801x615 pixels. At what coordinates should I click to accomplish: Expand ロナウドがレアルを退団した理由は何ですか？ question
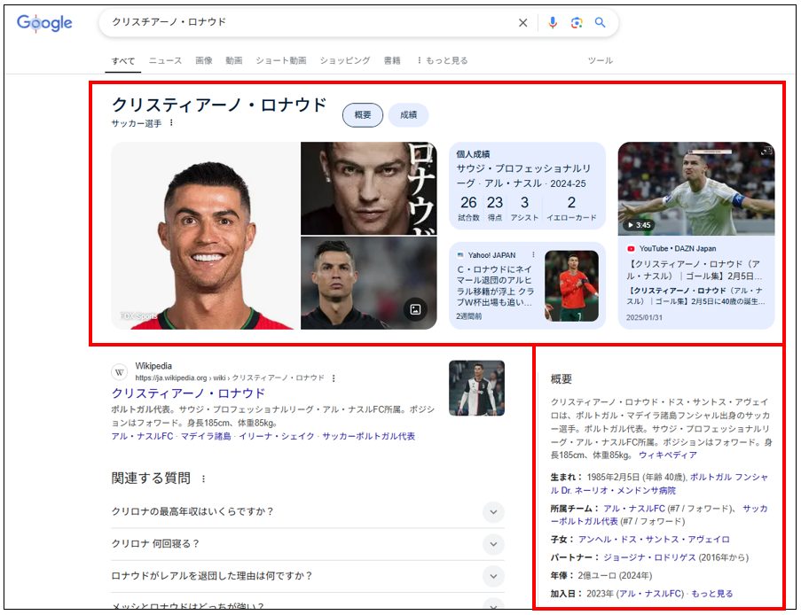[308, 576]
